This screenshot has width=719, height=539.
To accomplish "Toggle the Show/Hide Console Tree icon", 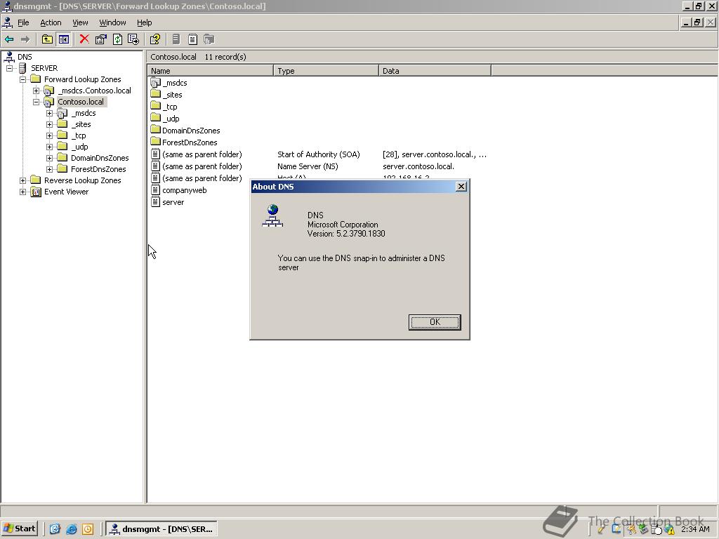I will pos(63,39).
